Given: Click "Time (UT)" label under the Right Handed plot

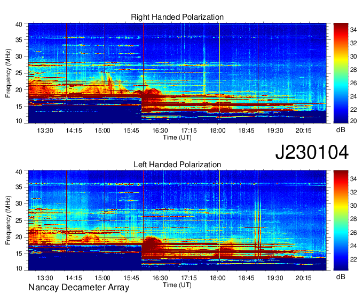Looking at the screenshot, I should click(x=177, y=137).
